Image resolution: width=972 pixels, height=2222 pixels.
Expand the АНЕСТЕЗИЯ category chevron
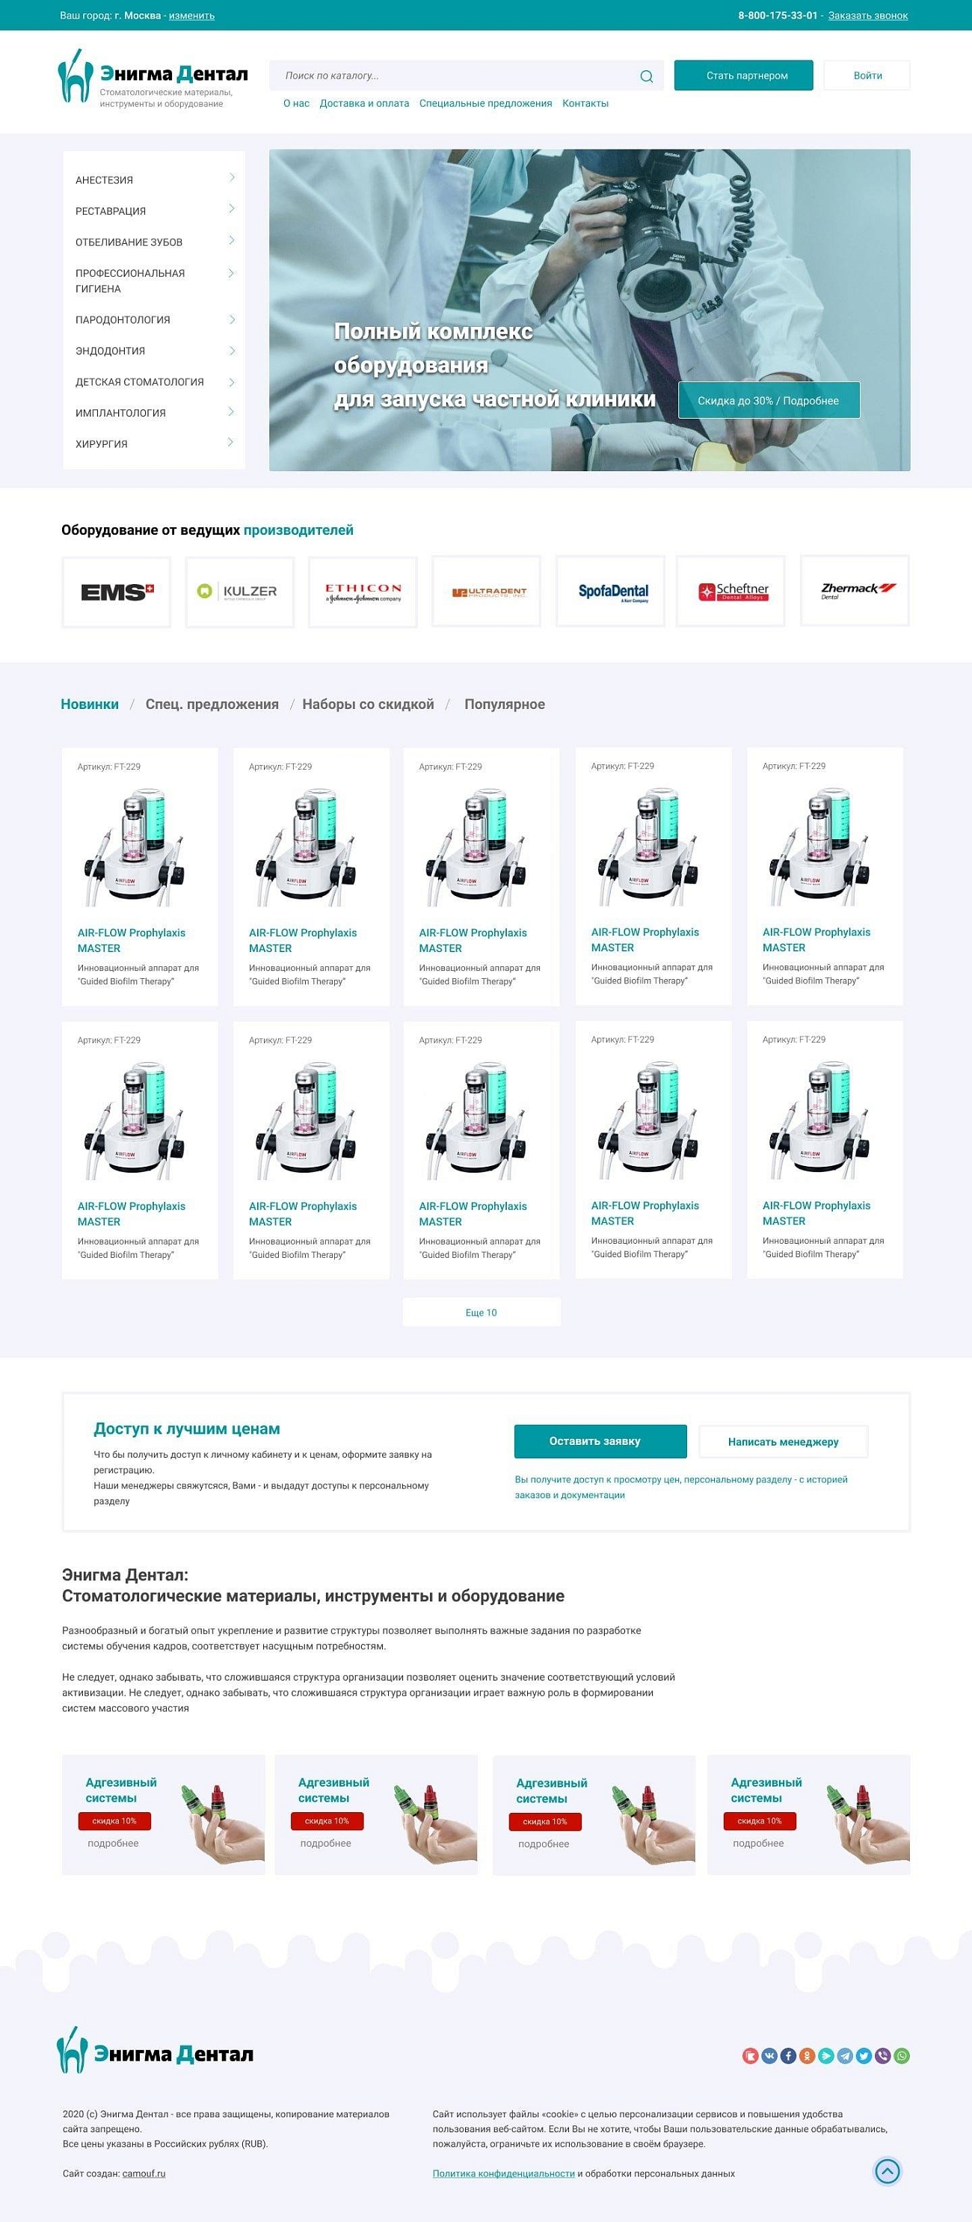click(231, 178)
